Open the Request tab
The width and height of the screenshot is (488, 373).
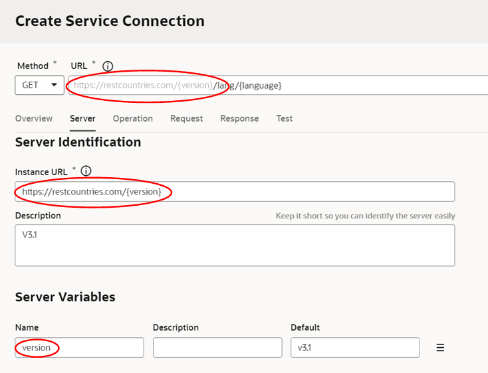(x=186, y=119)
